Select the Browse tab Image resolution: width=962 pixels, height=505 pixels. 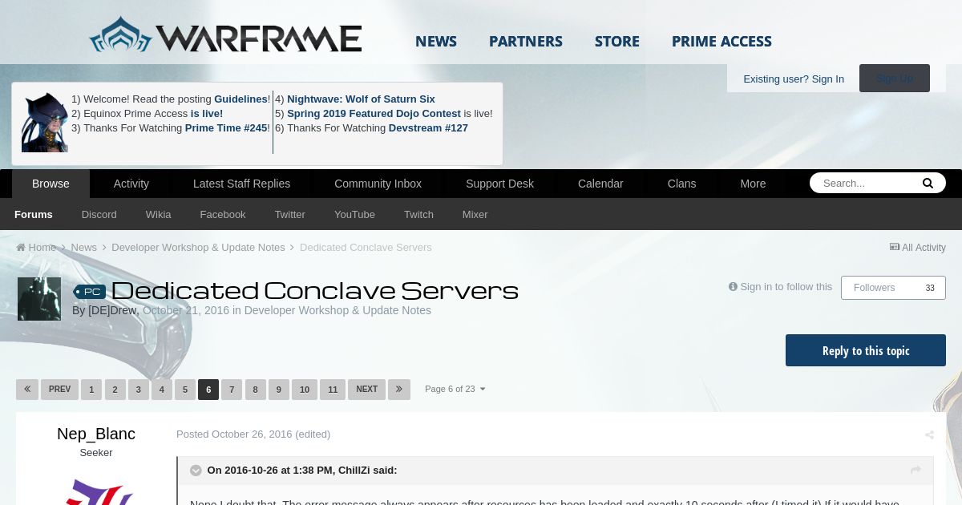(51, 184)
